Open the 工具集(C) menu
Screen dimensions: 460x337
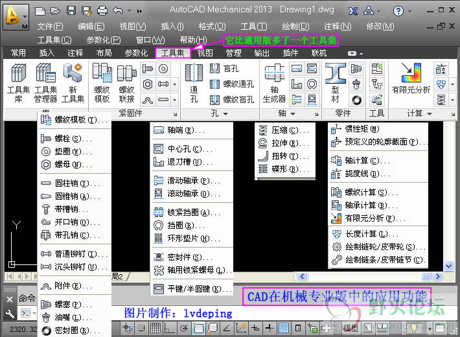(54, 40)
